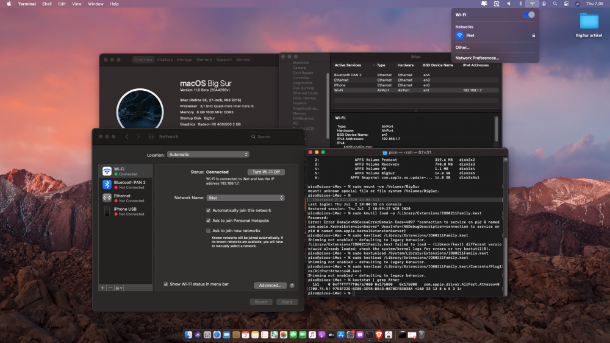This screenshot has width=610, height=343.
Task: Open Control Center from the menu bar
Action: point(567,4)
